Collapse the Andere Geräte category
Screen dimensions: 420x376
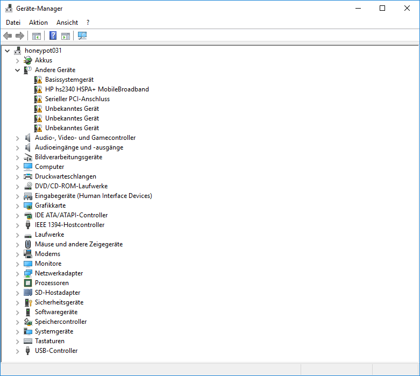click(x=18, y=70)
